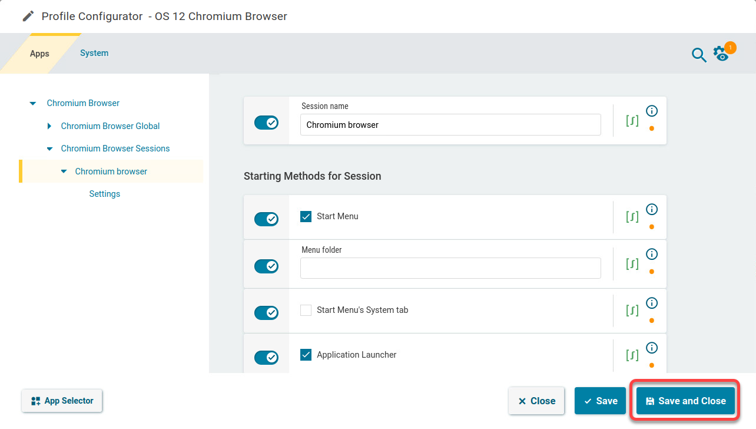756x429 pixels.
Task: Select the Apps tab
Action: click(39, 54)
